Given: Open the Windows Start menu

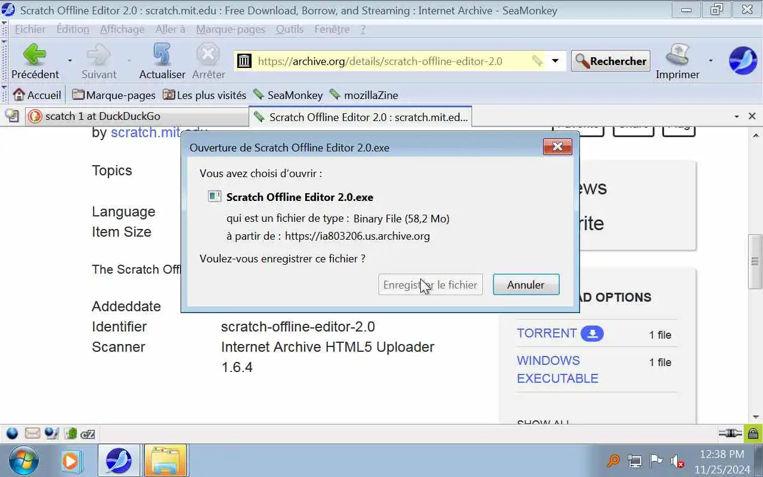Looking at the screenshot, I should tap(24, 460).
